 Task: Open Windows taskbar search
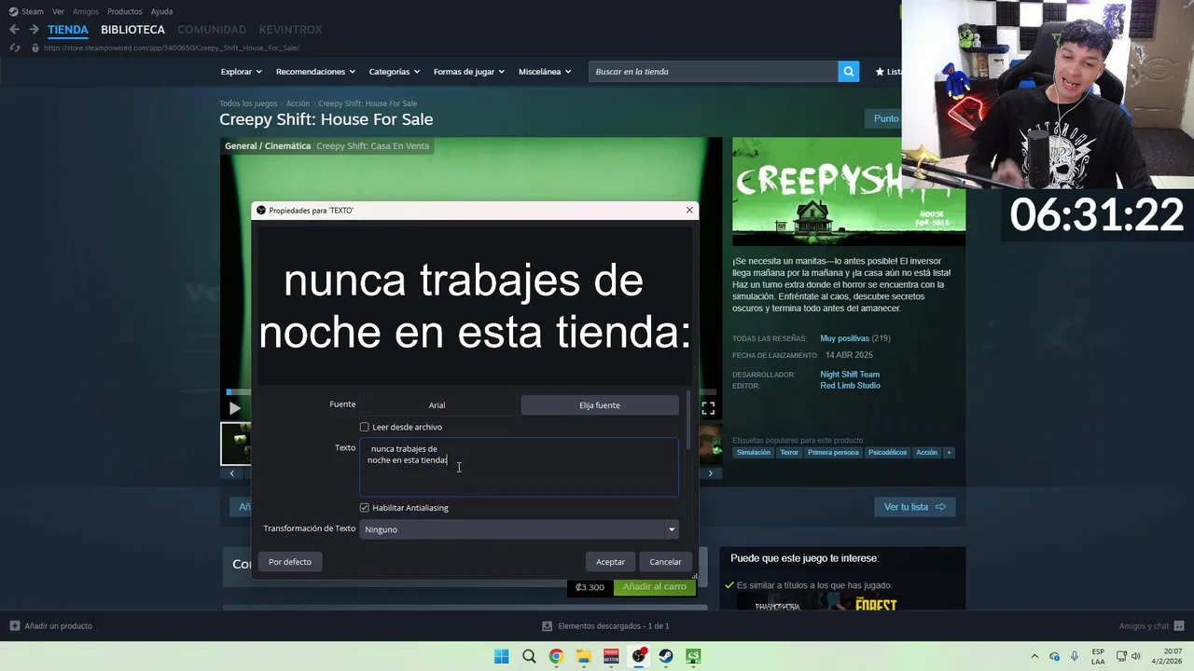[529, 656]
